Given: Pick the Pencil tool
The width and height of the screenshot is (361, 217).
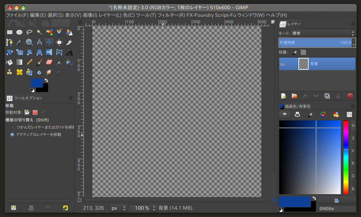Looking at the screenshot, I should pyautogui.click(x=29, y=62).
